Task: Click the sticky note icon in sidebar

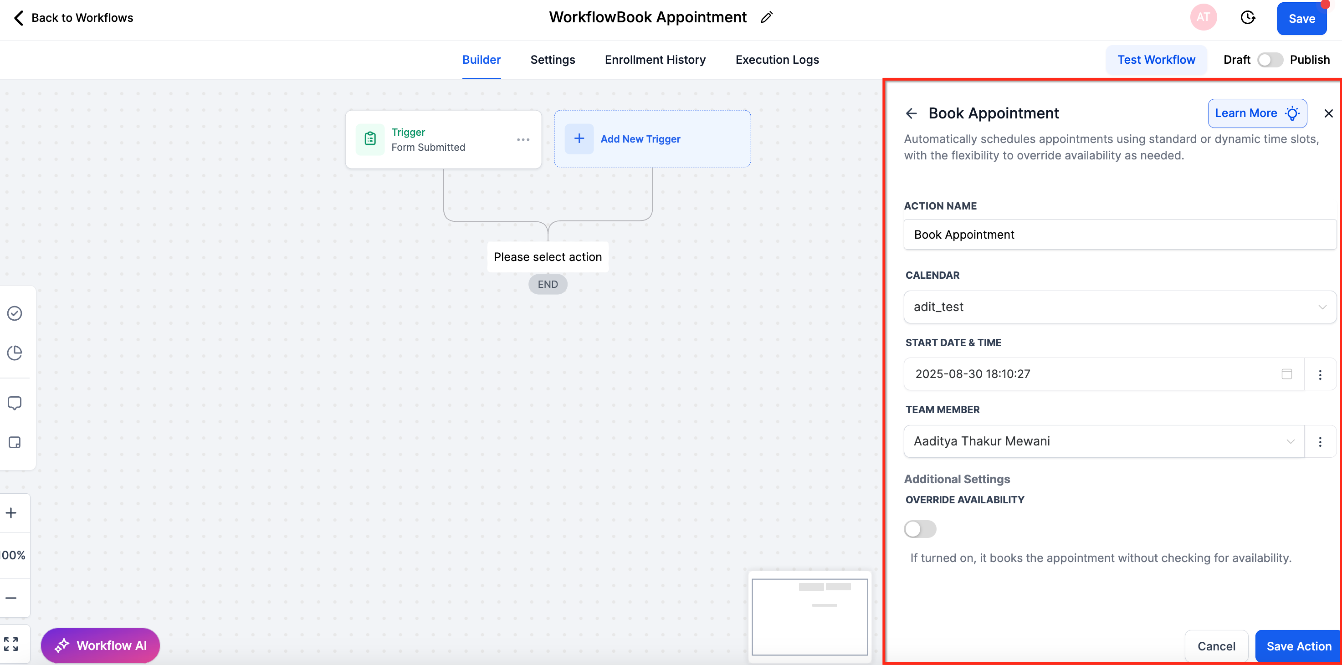Action: pos(15,442)
